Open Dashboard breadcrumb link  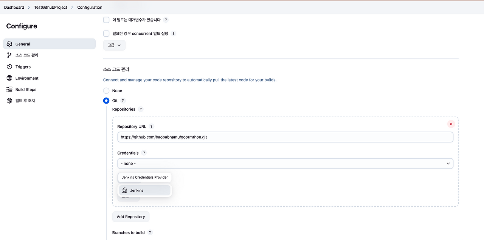coord(14,7)
